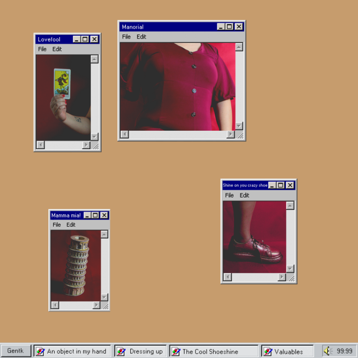Click the scroll up arrow in Manorial window
Image resolution: width=358 pixels, height=358 pixels.
tap(239, 47)
